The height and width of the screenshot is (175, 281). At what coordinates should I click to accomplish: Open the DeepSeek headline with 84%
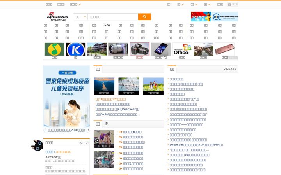[x=196, y=145]
